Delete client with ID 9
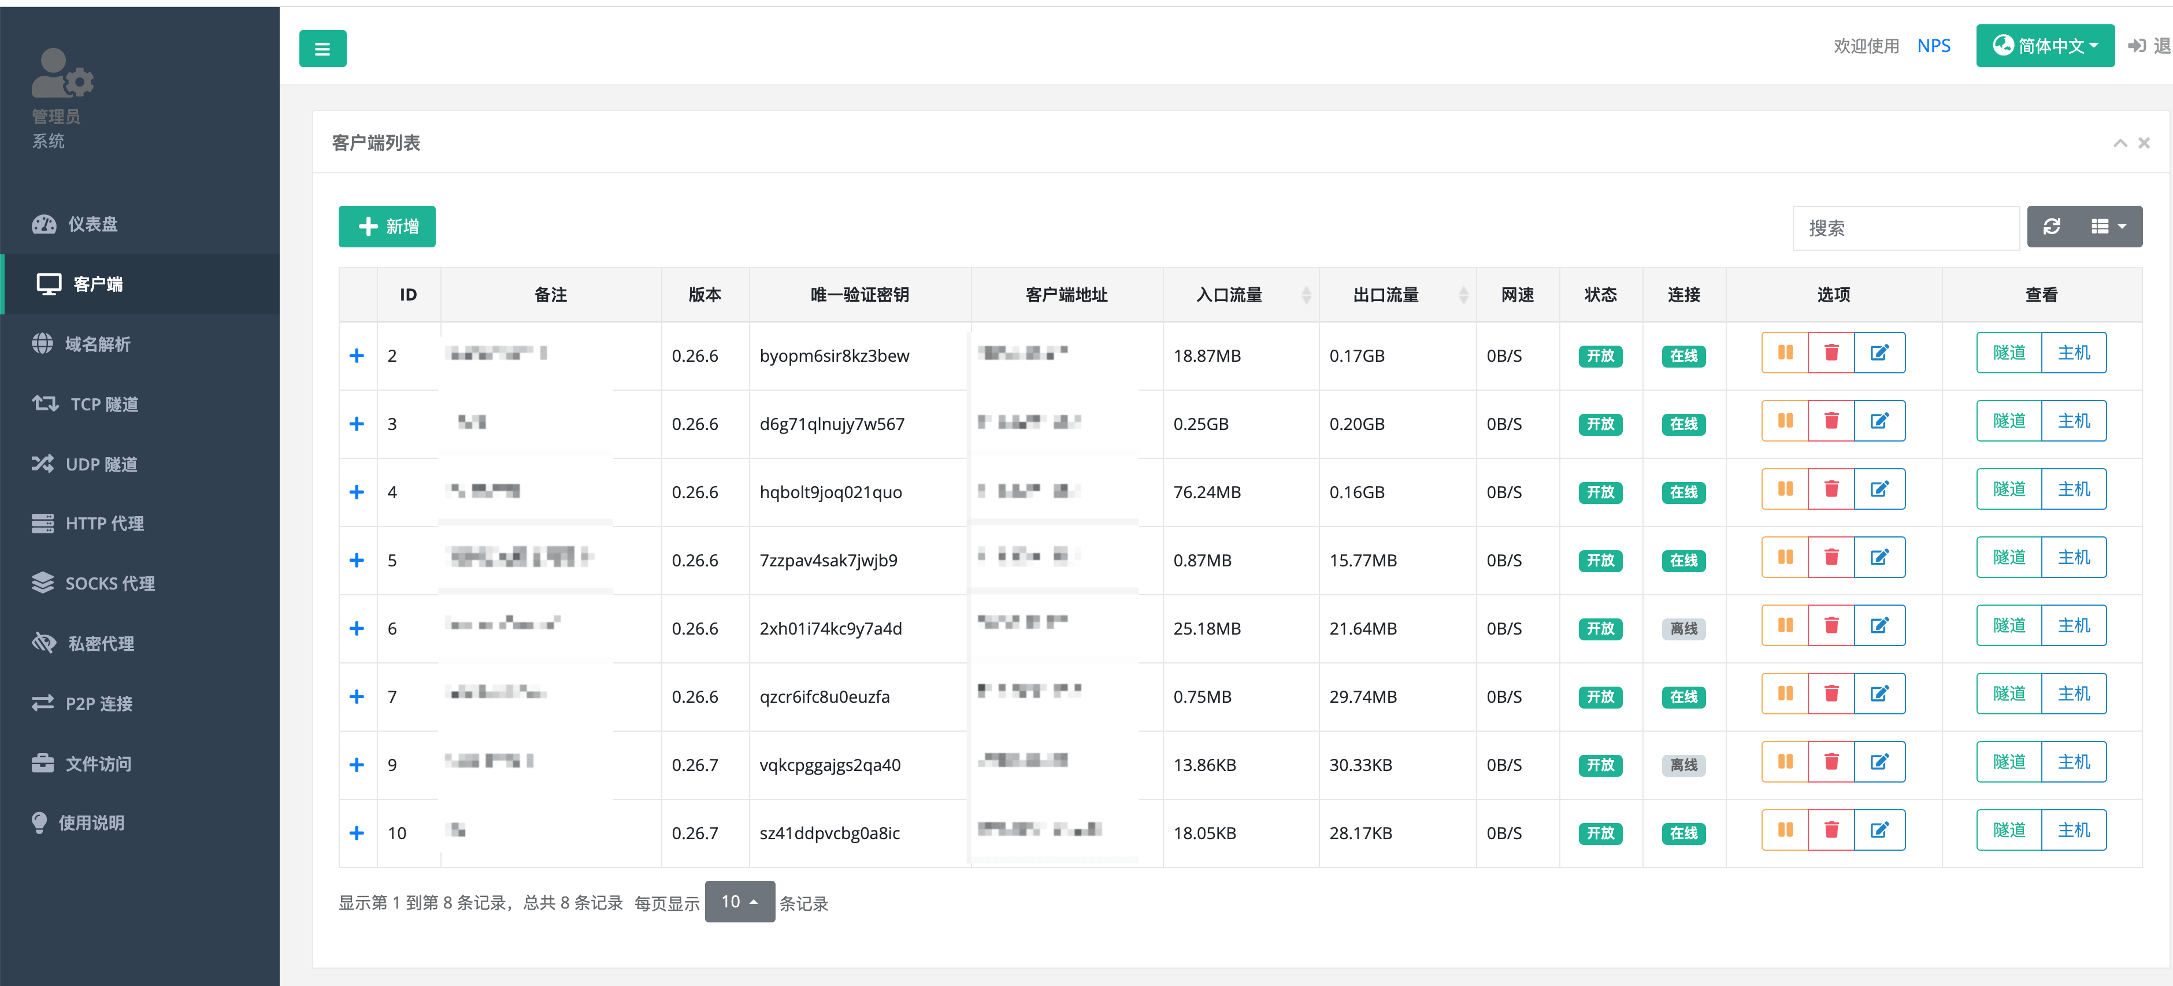 click(1830, 762)
